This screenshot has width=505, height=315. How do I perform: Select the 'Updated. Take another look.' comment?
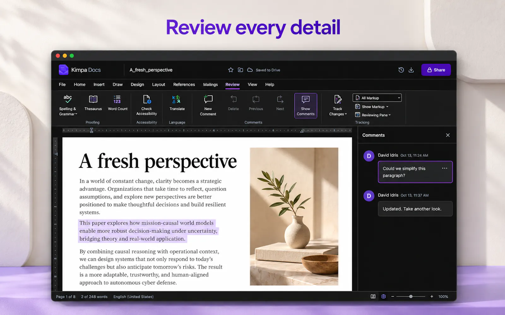(415, 209)
